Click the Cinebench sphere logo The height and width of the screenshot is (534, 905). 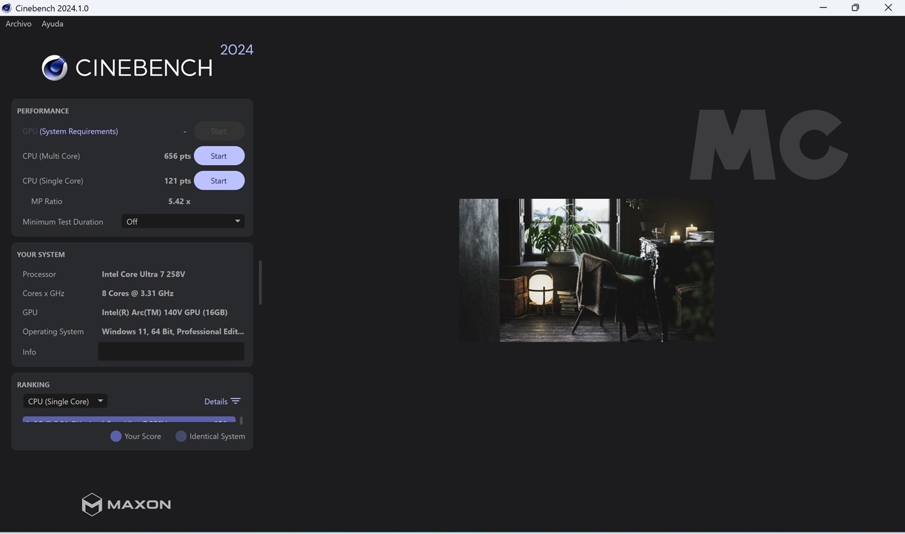[55, 68]
